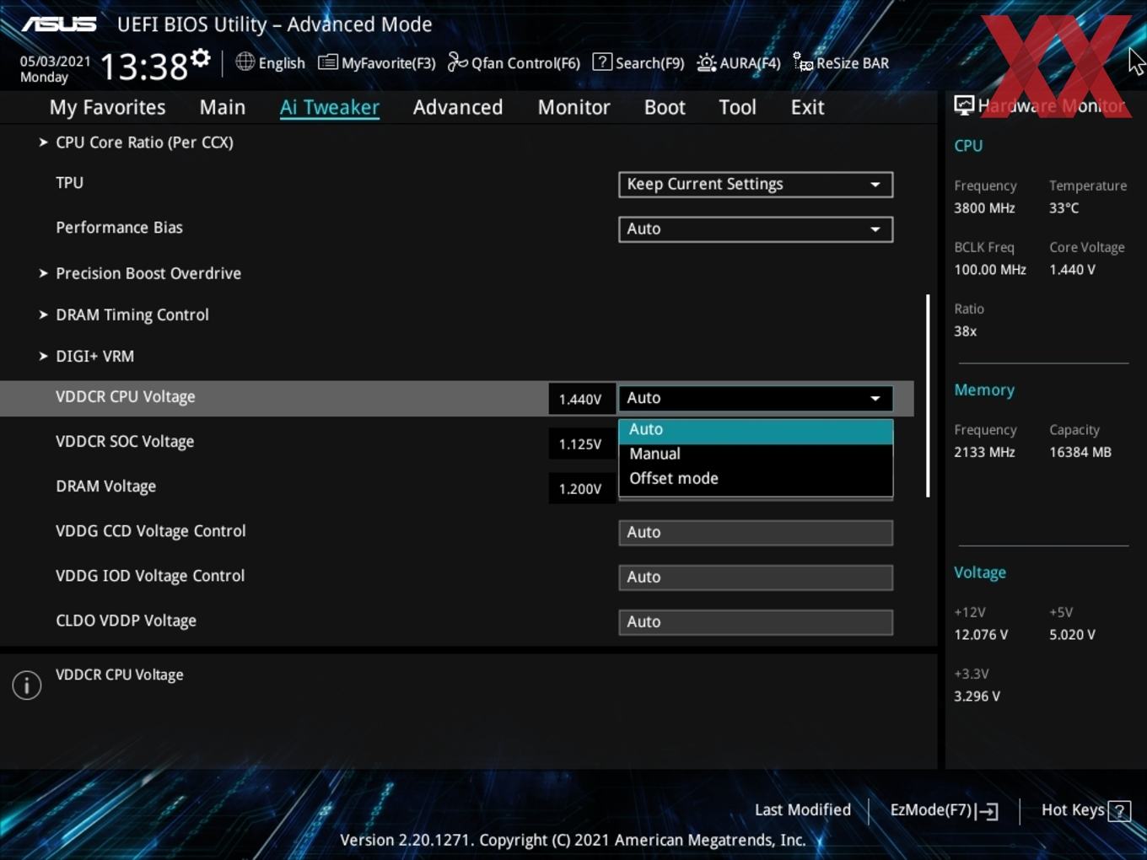Switch to the Main tab
The image size is (1147, 860).
pos(223,107)
